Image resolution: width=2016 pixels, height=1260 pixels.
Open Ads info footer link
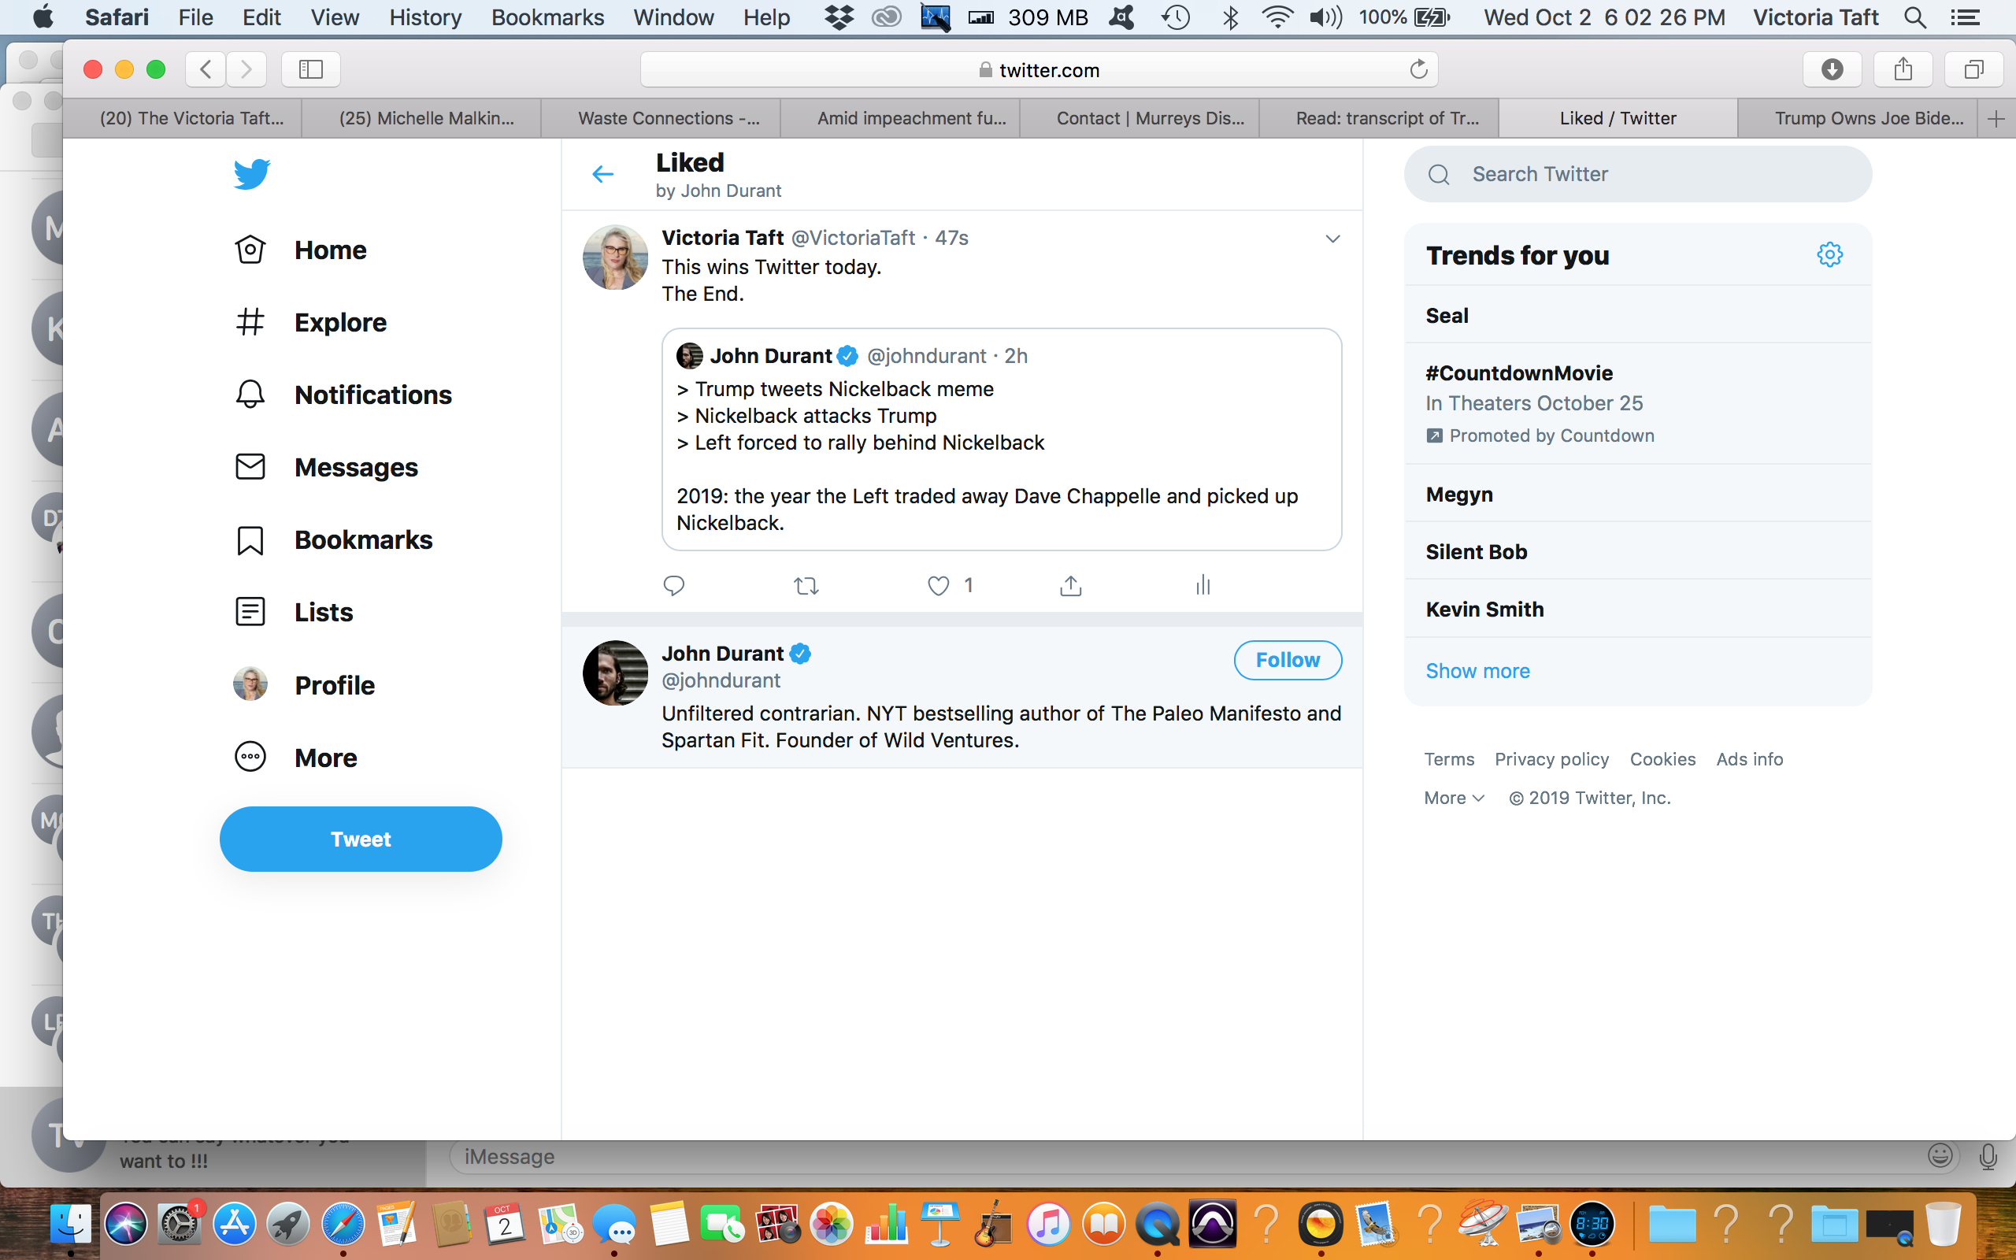pos(1749,759)
